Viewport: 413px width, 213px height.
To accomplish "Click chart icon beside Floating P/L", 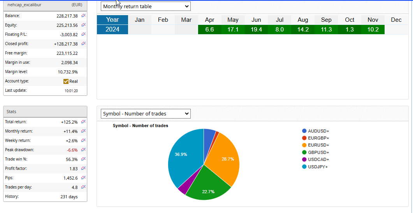I will [83, 35].
